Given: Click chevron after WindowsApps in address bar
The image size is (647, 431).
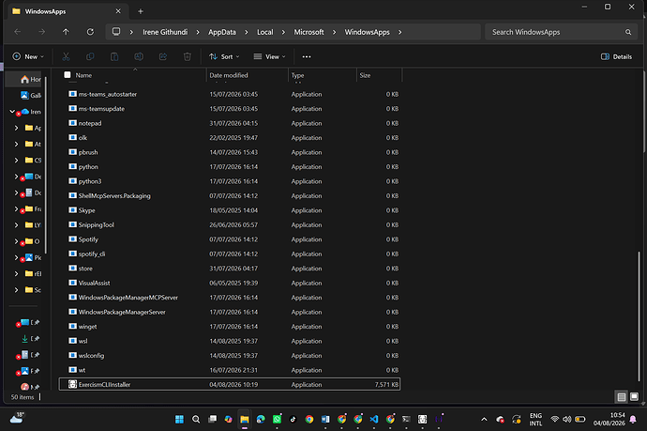Looking at the screenshot, I should tap(399, 32).
